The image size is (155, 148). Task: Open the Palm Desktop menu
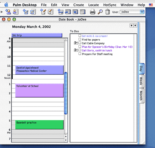click(24, 5)
